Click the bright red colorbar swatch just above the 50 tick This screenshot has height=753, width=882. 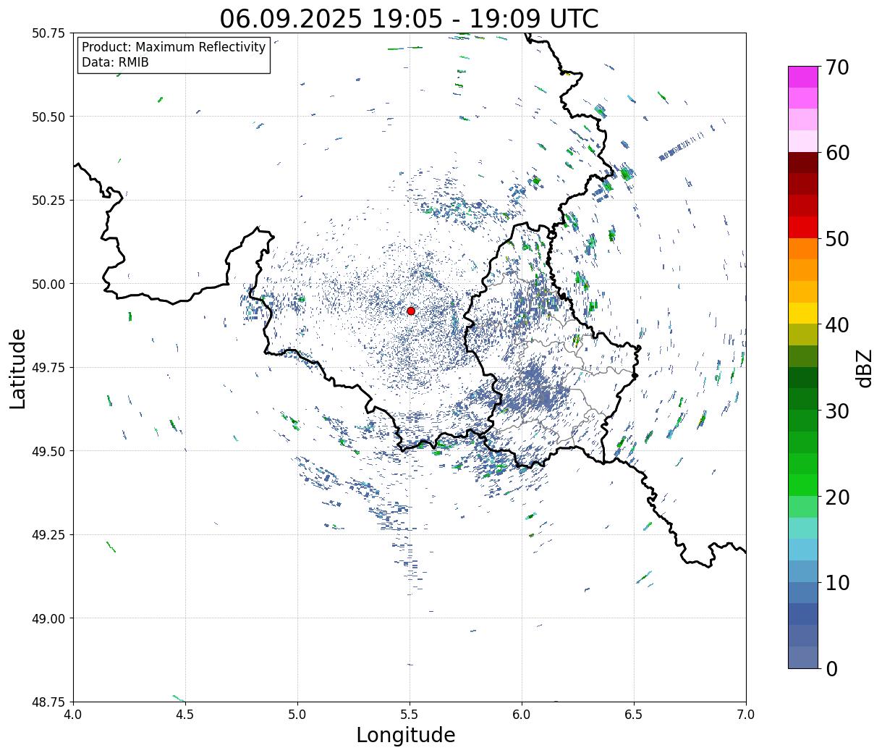[803, 227]
